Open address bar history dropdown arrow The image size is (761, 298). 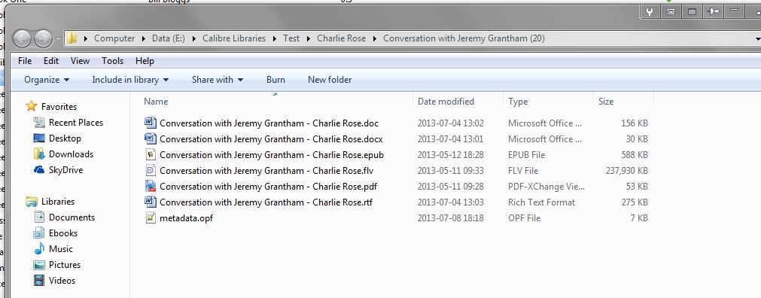click(x=757, y=38)
